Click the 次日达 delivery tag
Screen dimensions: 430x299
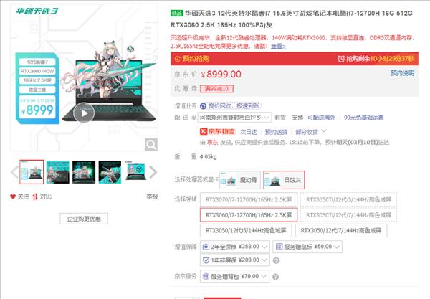pos(249,132)
